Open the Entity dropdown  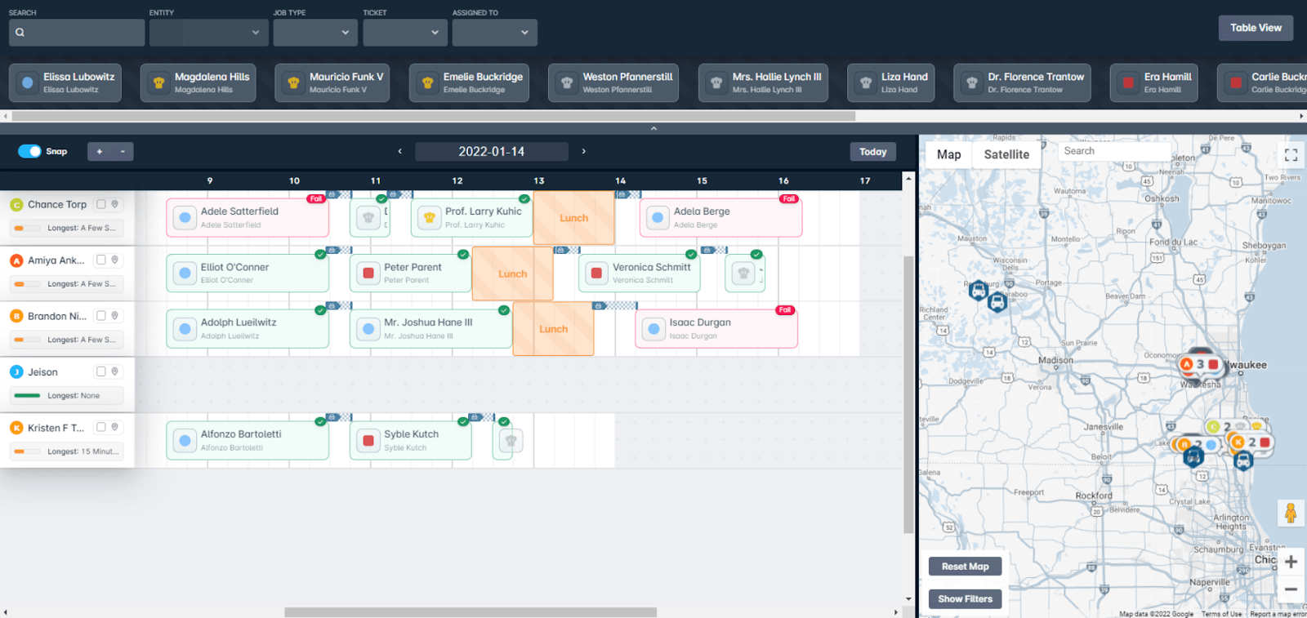click(208, 33)
